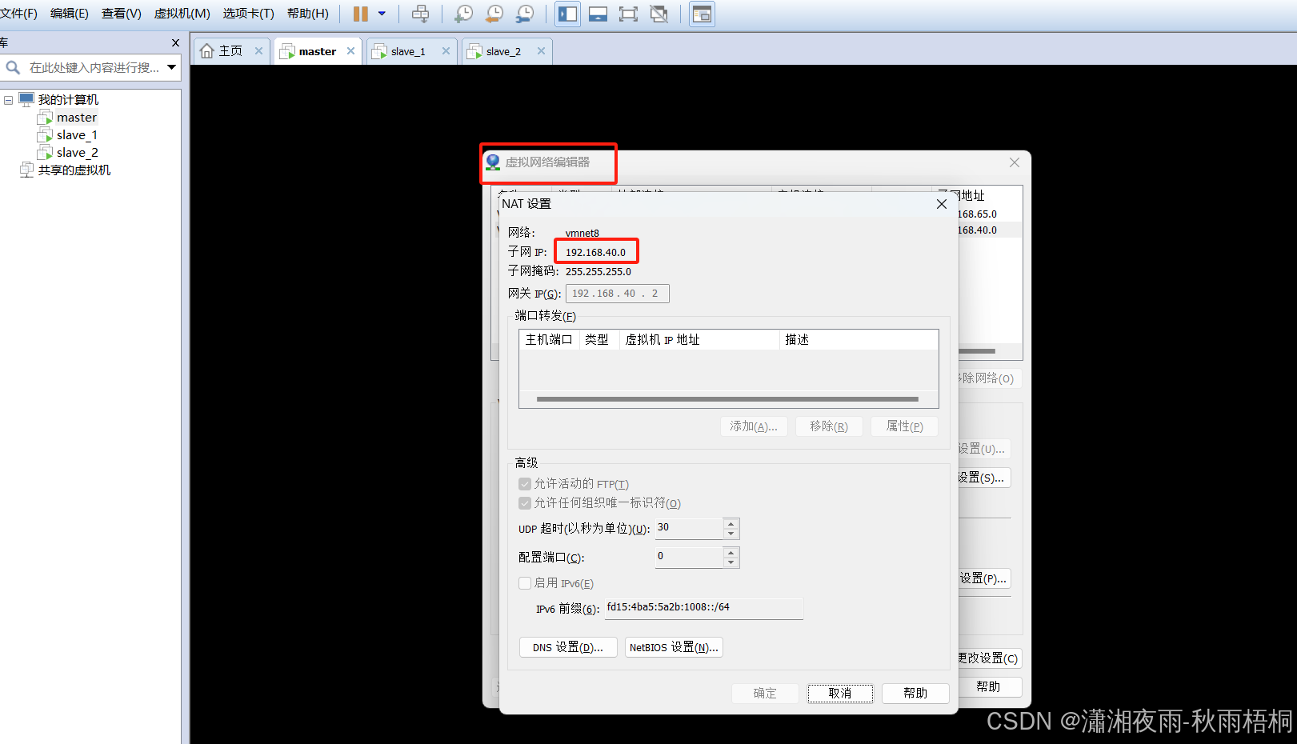The image size is (1297, 744).
Task: Decrease 配置端口 value with the down arrow
Action: pyautogui.click(x=731, y=562)
